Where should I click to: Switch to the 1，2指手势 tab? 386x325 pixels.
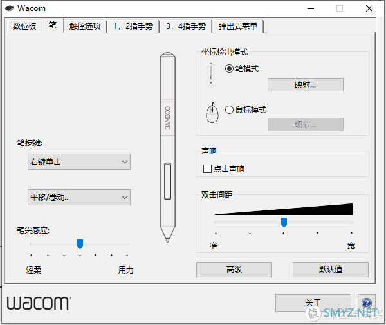click(x=133, y=26)
